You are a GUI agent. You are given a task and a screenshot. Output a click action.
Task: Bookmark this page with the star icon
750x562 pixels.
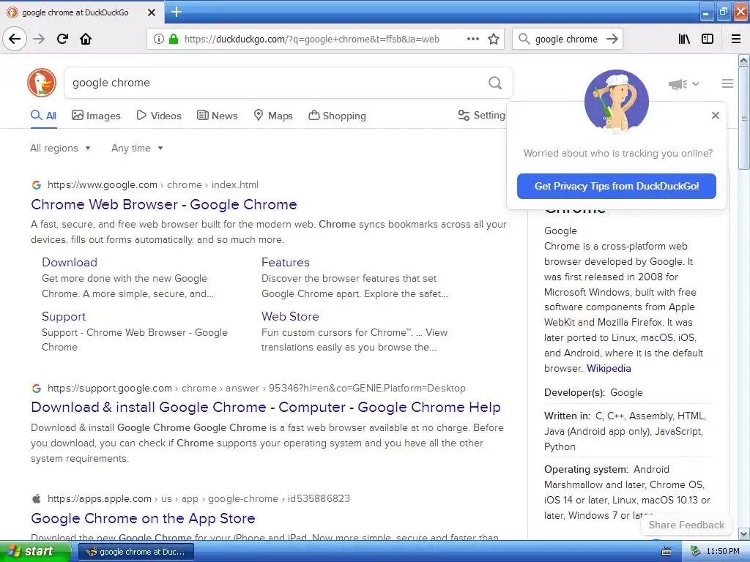tap(494, 40)
